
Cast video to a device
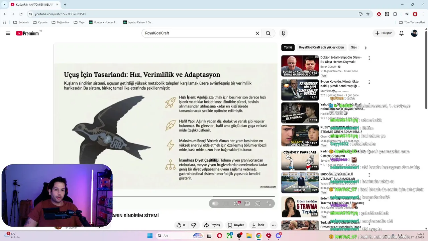pyautogui.click(x=258, y=204)
